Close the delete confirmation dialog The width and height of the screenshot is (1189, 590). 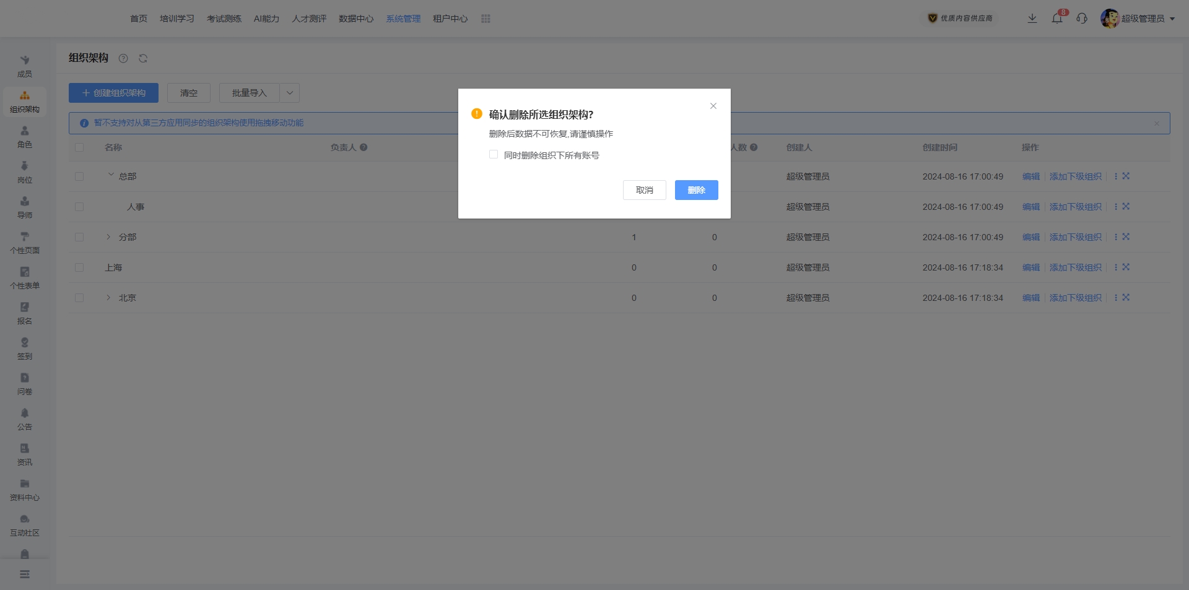(713, 106)
